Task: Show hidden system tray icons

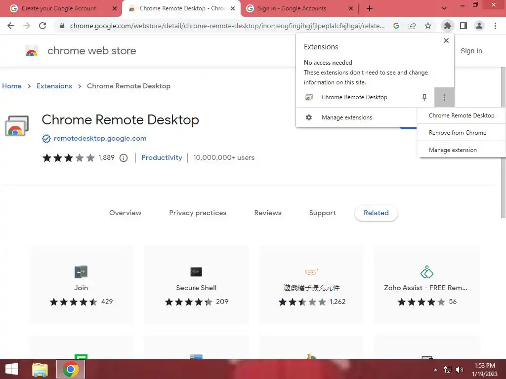Action: (436, 370)
